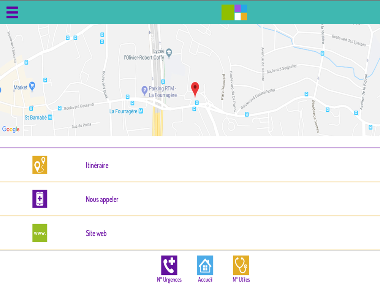Tap bus stop icon directly below red pin
380x285 pixels.
pos(197,103)
